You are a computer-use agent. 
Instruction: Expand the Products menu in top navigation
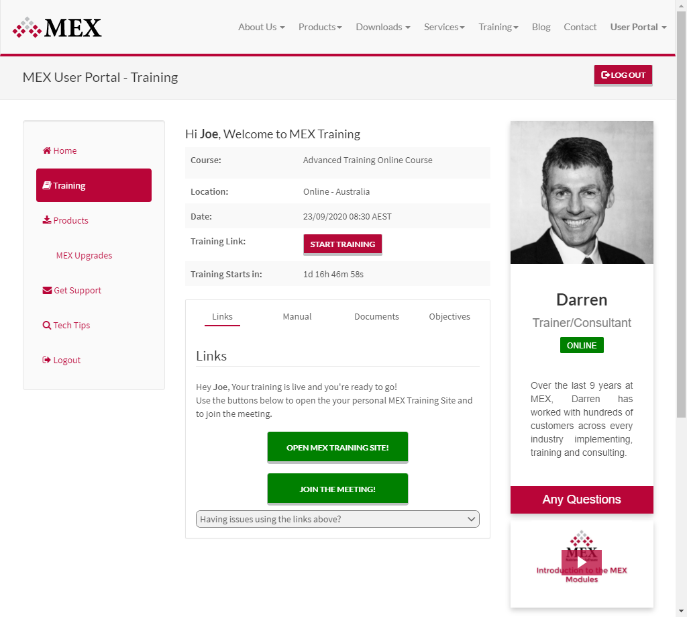tap(320, 27)
